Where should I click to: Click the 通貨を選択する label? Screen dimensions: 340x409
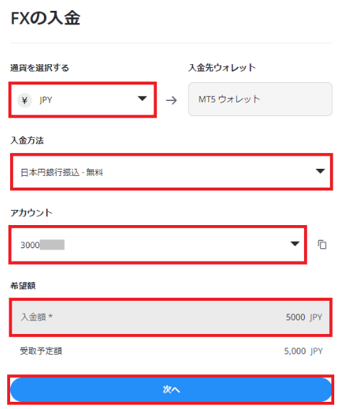point(40,68)
